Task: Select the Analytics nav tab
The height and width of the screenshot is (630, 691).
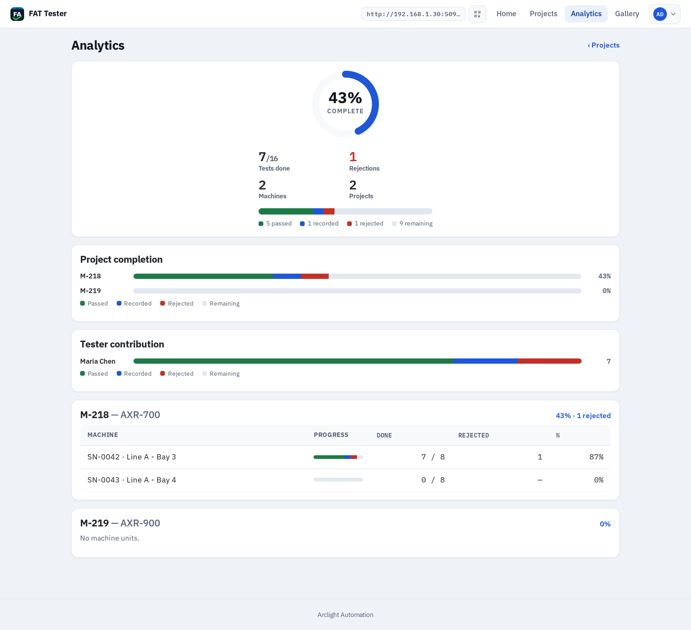Action: click(586, 14)
